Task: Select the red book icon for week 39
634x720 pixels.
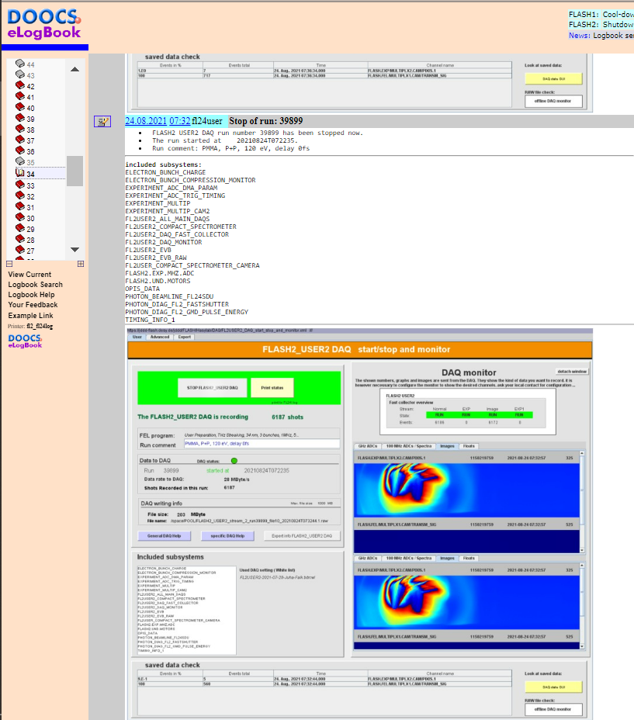Action: tap(19, 118)
